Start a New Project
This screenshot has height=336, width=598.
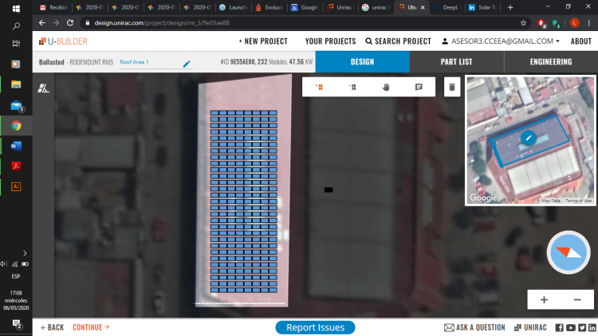(263, 41)
